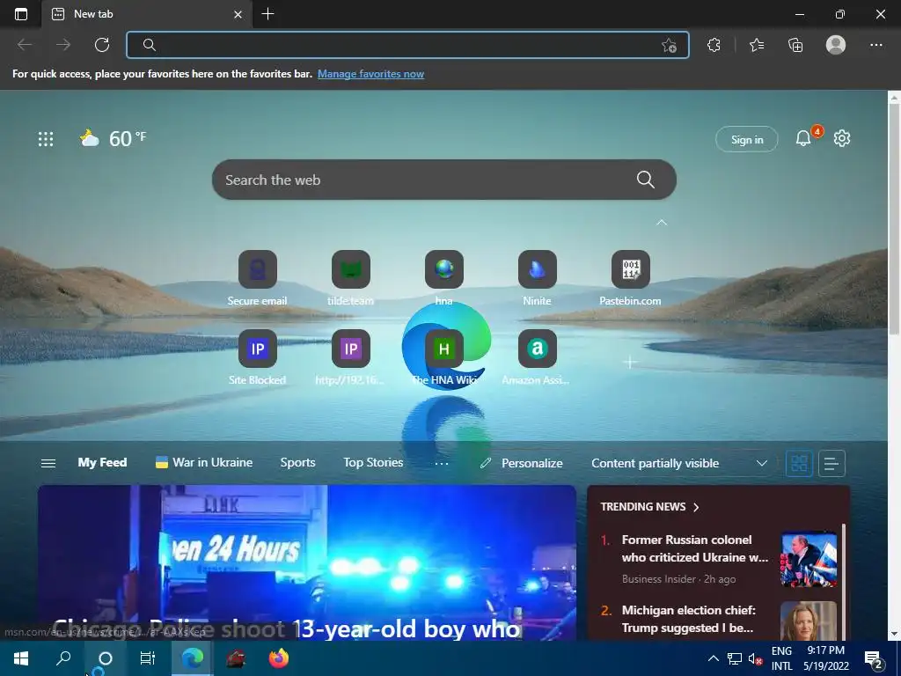Open the Chicago Police news story card
Screen dimensions: 901x676
(307, 562)
